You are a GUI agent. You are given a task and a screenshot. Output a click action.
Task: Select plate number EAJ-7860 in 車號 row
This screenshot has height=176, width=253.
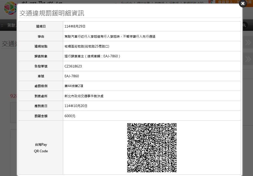pos(72,76)
